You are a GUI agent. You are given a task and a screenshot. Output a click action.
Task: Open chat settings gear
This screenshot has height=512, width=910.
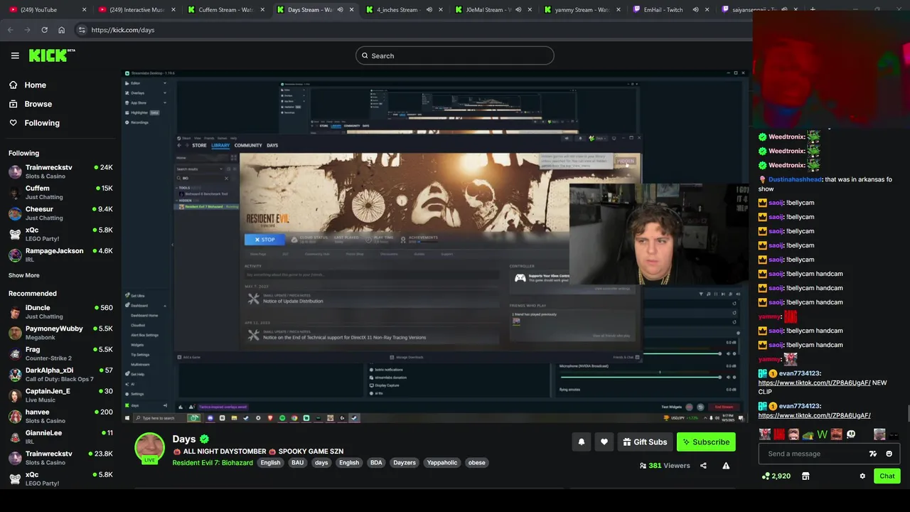[x=862, y=476]
